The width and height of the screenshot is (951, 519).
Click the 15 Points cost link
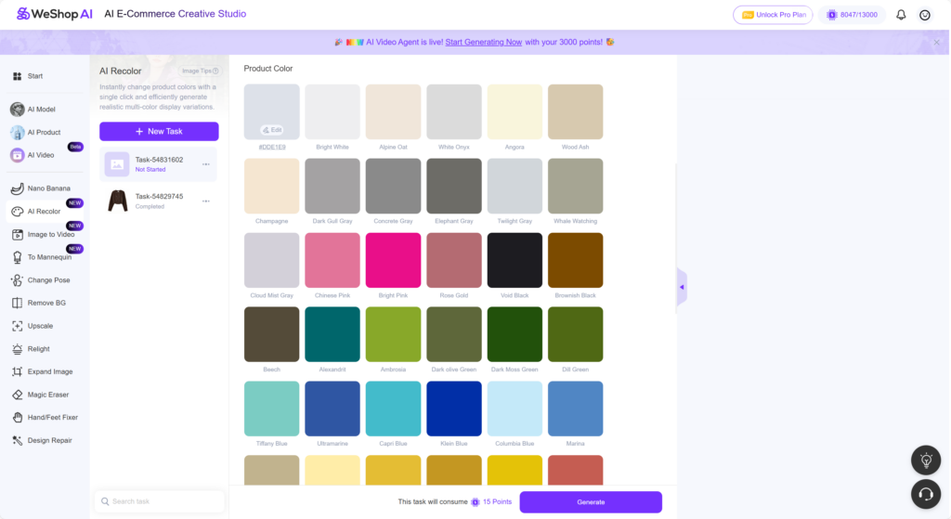497,502
